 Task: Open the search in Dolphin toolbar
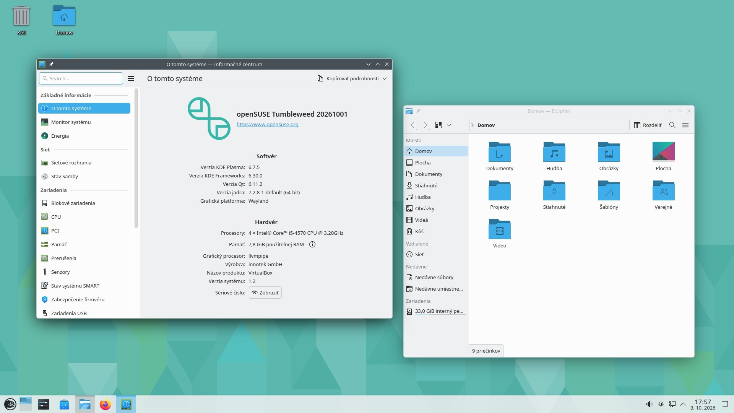point(672,125)
